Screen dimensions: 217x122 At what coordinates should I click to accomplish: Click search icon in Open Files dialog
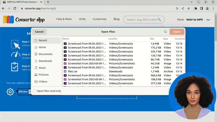tap(165, 32)
